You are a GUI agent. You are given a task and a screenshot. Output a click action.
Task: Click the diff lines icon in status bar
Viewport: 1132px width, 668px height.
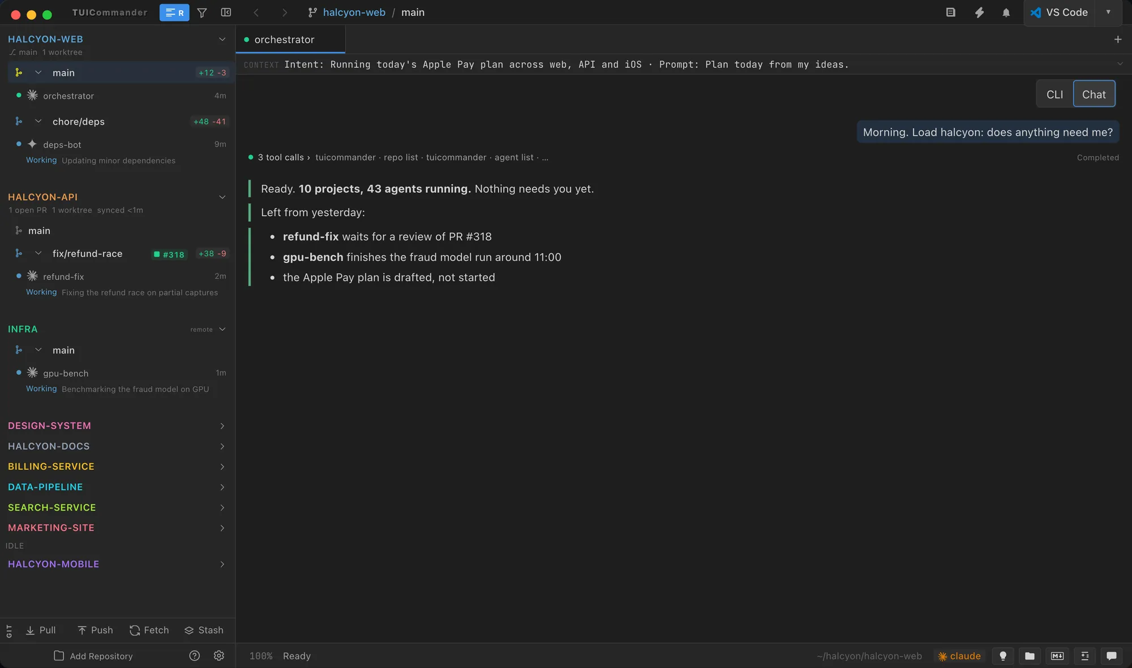tap(1084, 656)
